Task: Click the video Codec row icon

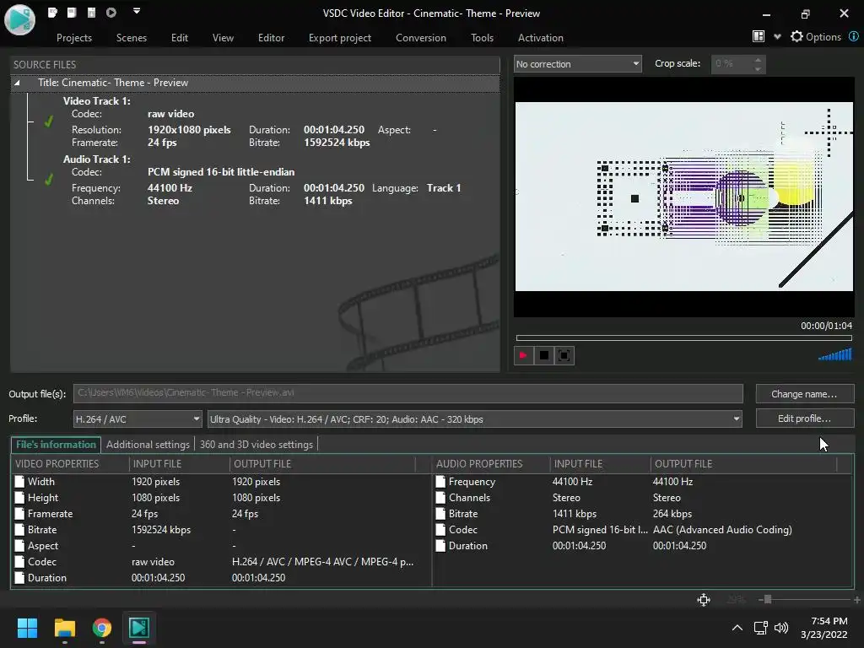Action: click(20, 561)
